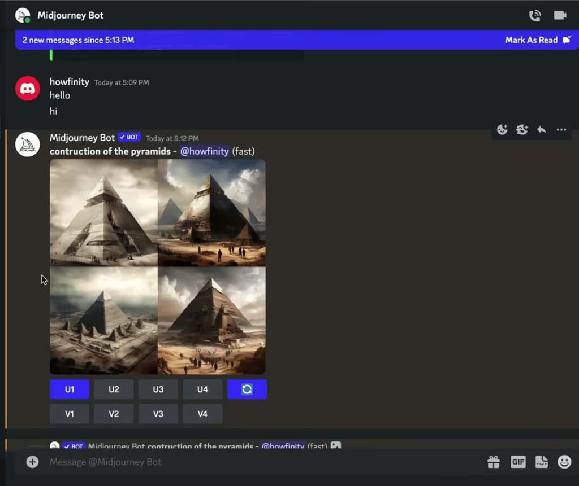The width and height of the screenshot is (579, 486).
Task: Click the 'Today at 5:12 PM' timestamp
Action: [x=172, y=139]
